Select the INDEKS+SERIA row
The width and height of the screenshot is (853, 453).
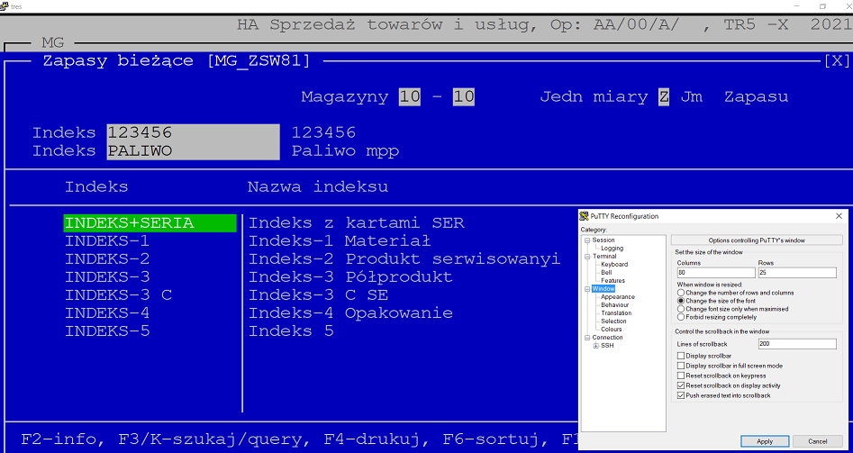pyautogui.click(x=150, y=223)
